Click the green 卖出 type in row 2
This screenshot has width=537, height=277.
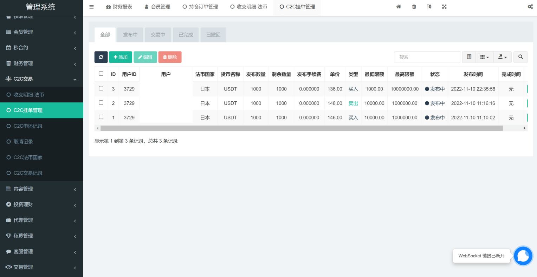tap(353, 103)
